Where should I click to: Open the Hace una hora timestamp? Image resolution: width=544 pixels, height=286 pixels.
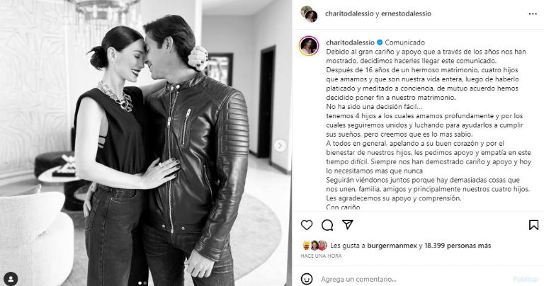321,256
